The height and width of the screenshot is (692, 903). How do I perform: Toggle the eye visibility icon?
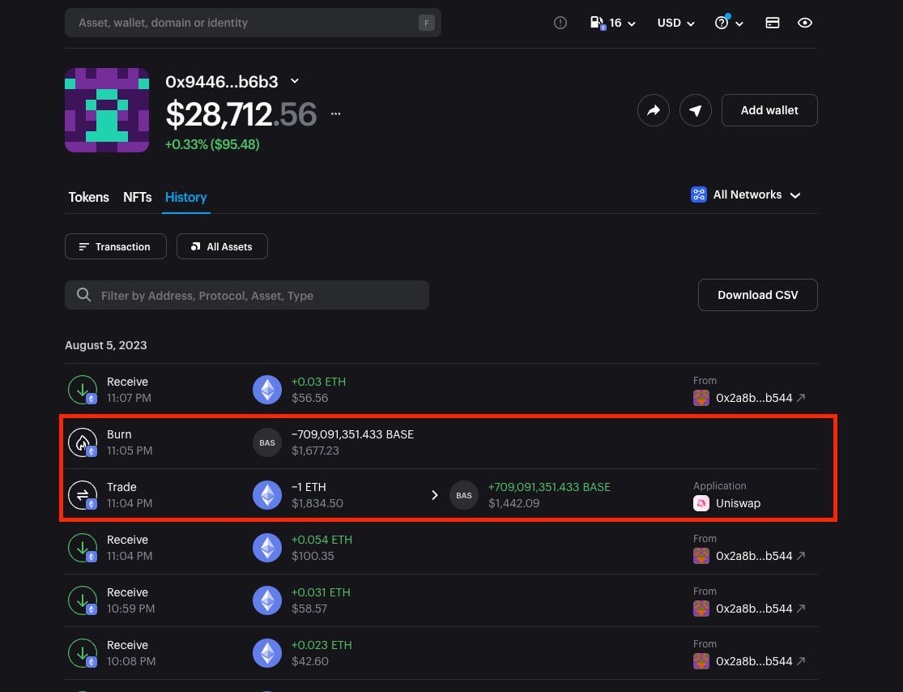click(804, 23)
